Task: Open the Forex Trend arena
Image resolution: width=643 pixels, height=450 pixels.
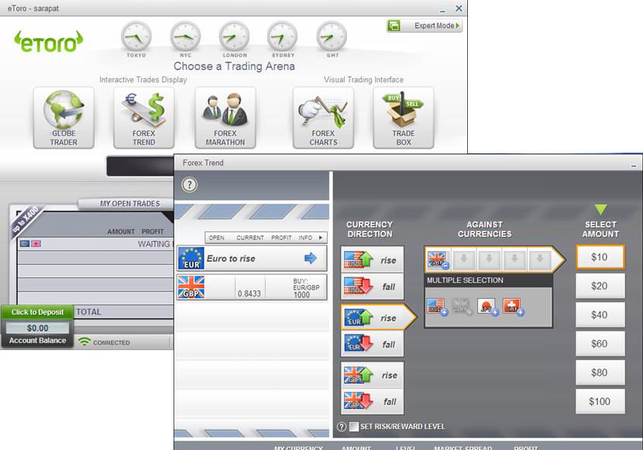Action: [144, 118]
